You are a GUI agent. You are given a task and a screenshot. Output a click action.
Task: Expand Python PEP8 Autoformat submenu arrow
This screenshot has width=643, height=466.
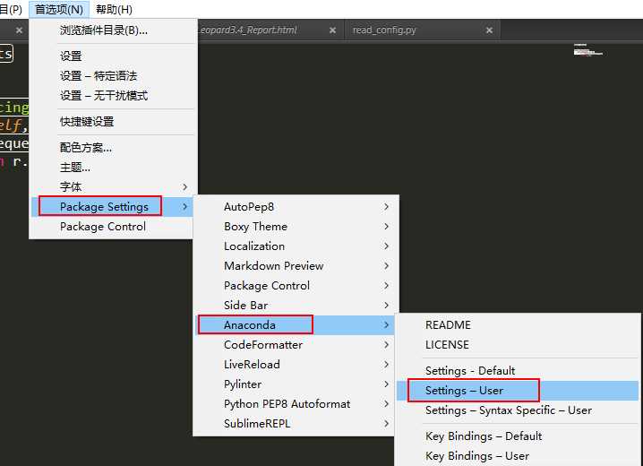[386, 404]
